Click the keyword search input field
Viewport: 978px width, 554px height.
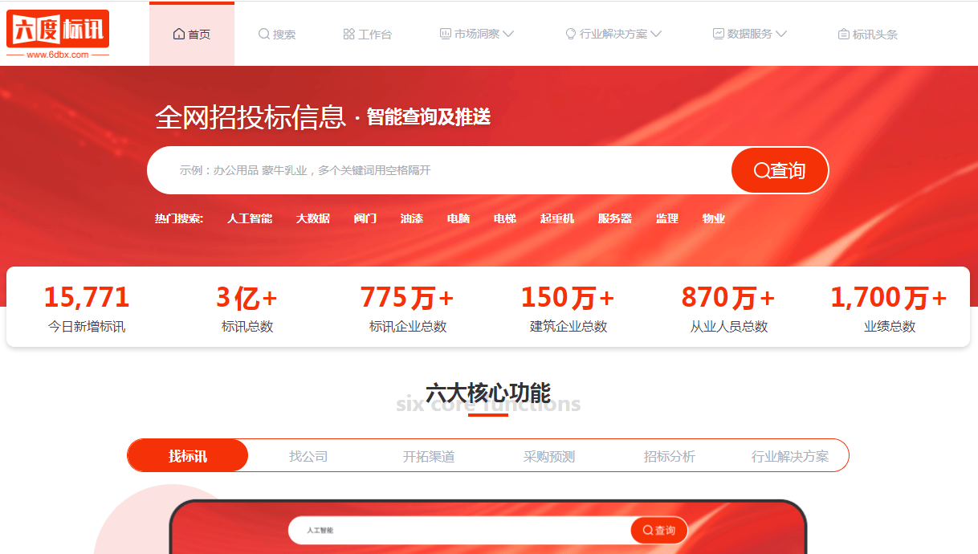coord(439,170)
